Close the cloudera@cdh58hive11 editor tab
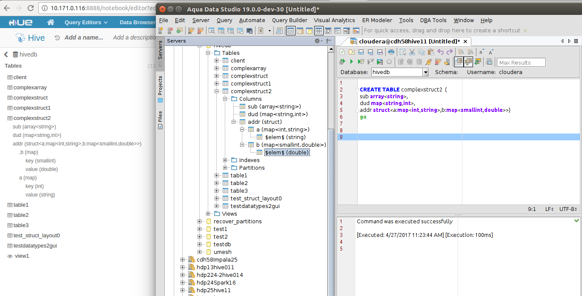582x296 pixels. point(465,42)
